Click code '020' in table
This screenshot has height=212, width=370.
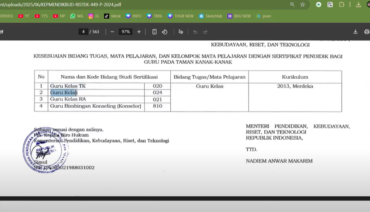tap(157, 86)
